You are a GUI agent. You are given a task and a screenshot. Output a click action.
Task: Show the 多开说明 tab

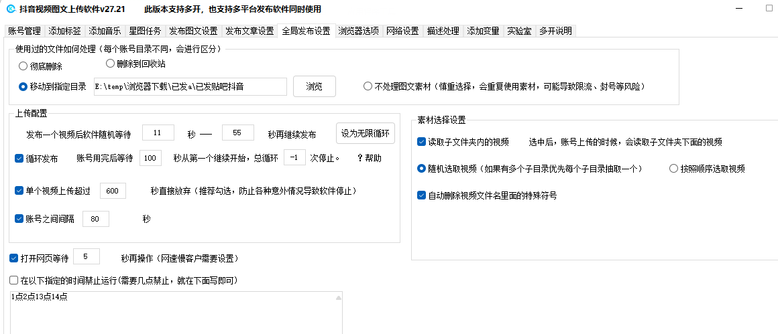[x=556, y=31]
